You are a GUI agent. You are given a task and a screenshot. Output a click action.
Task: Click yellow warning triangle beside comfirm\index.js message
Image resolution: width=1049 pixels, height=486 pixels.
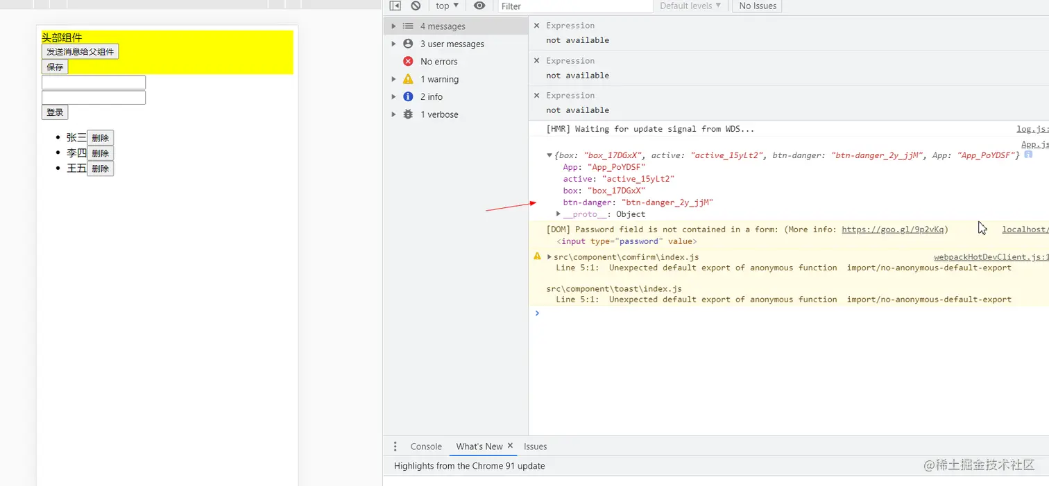pos(537,257)
